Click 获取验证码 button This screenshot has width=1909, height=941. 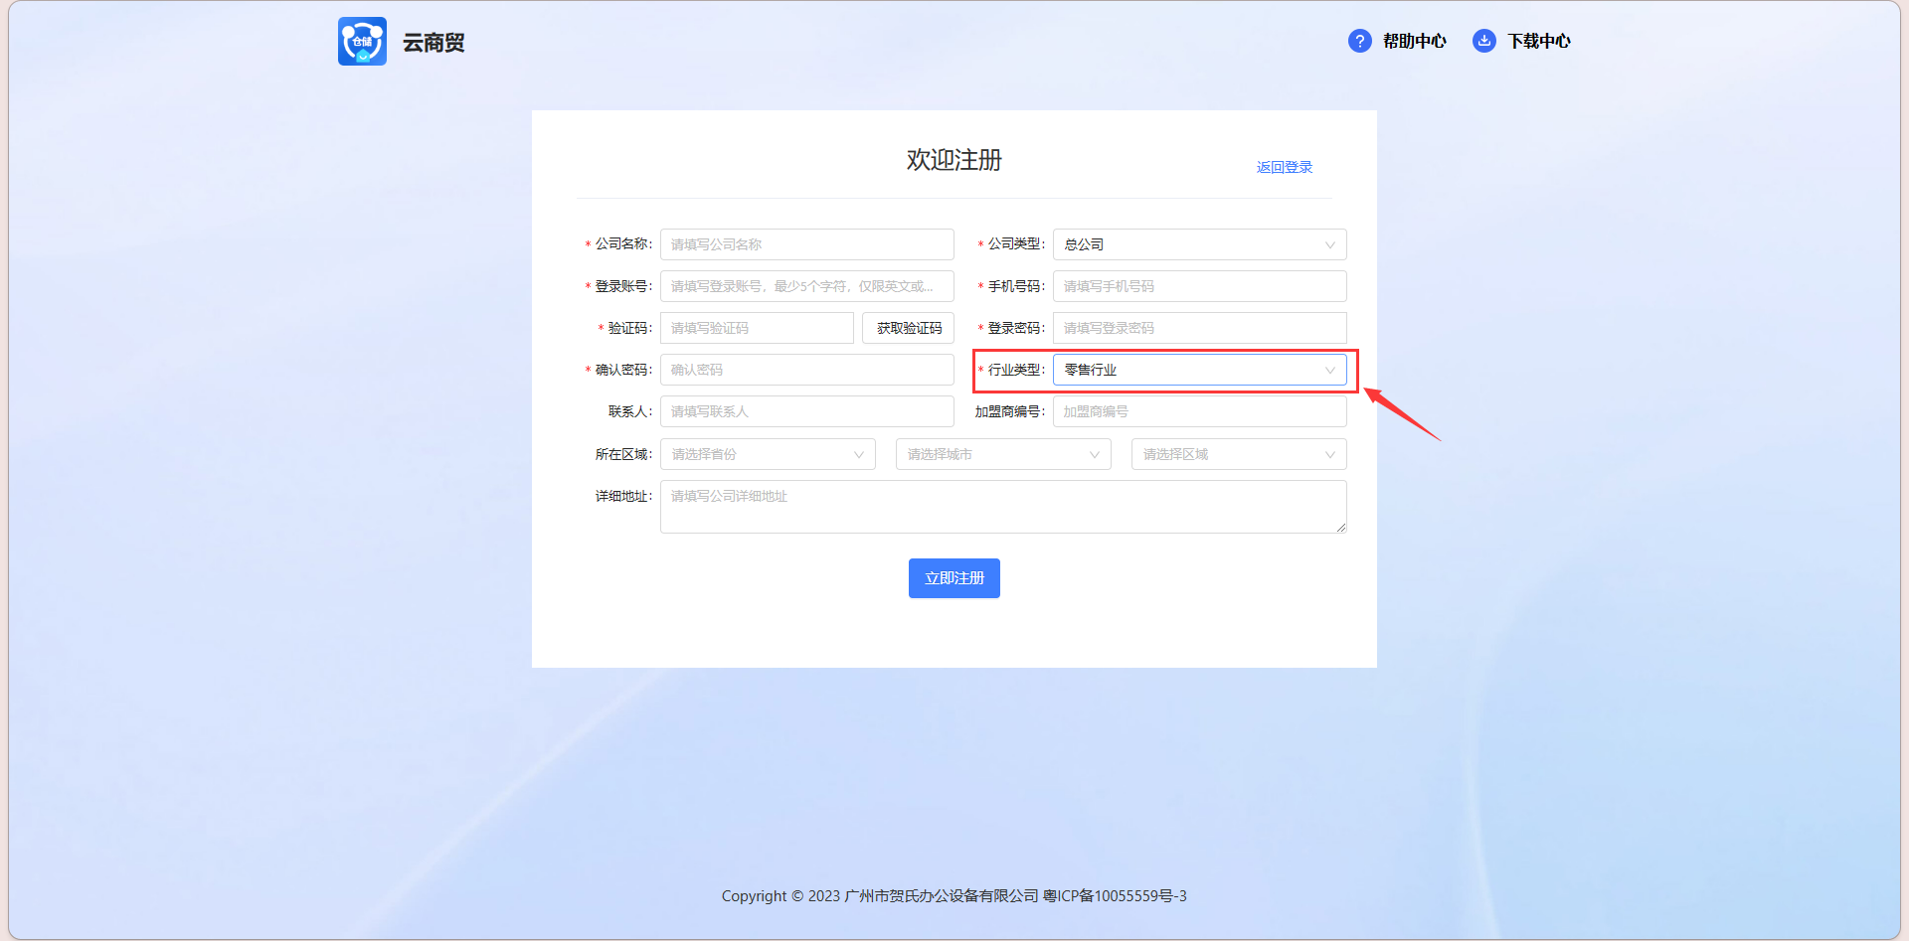[908, 328]
